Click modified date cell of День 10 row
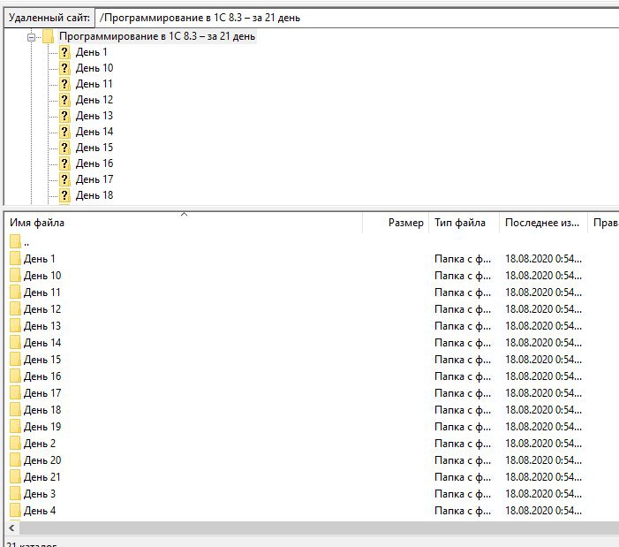This screenshot has height=547, width=619. click(x=543, y=276)
